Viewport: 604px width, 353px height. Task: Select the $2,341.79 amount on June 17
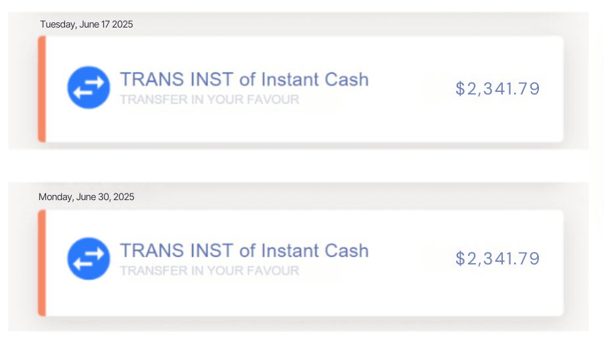coord(498,89)
